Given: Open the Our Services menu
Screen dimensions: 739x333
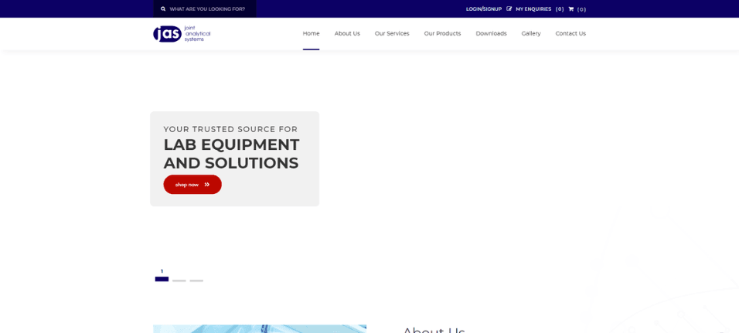Looking at the screenshot, I should point(392,33).
